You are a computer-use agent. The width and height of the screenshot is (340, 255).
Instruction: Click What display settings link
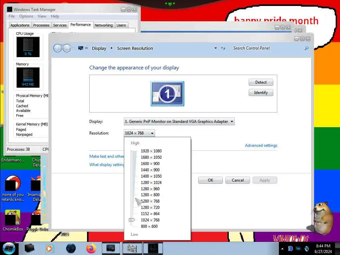tap(107, 164)
